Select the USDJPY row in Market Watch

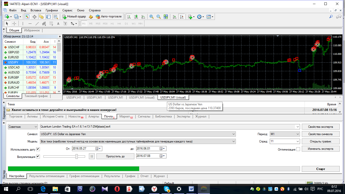[30, 62]
